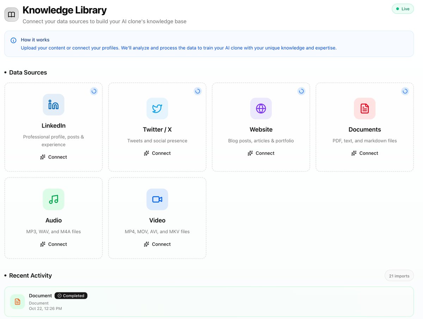Click the Documents card title
423x319 pixels.
[x=364, y=130]
